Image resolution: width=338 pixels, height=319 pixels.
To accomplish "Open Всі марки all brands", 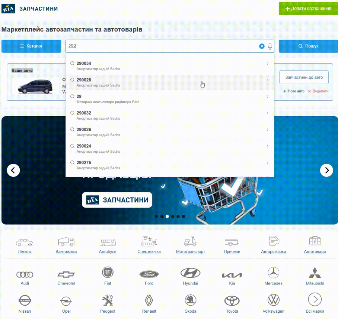I will click(x=315, y=303).
